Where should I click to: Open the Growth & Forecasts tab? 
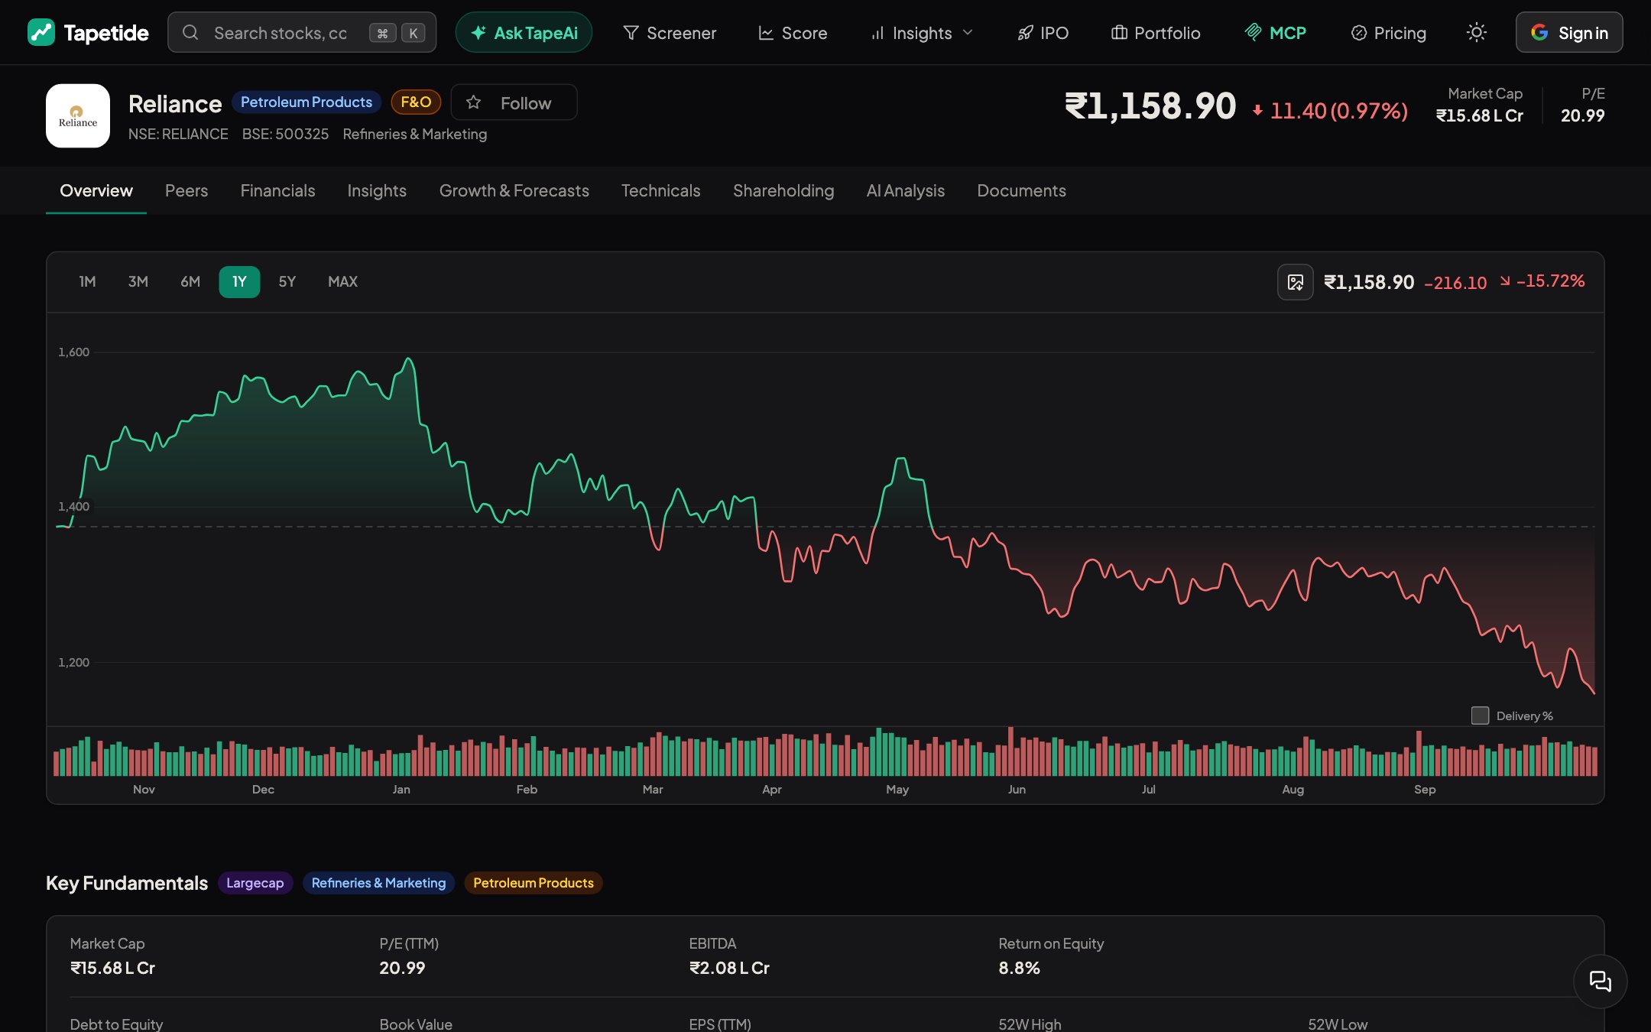(514, 190)
